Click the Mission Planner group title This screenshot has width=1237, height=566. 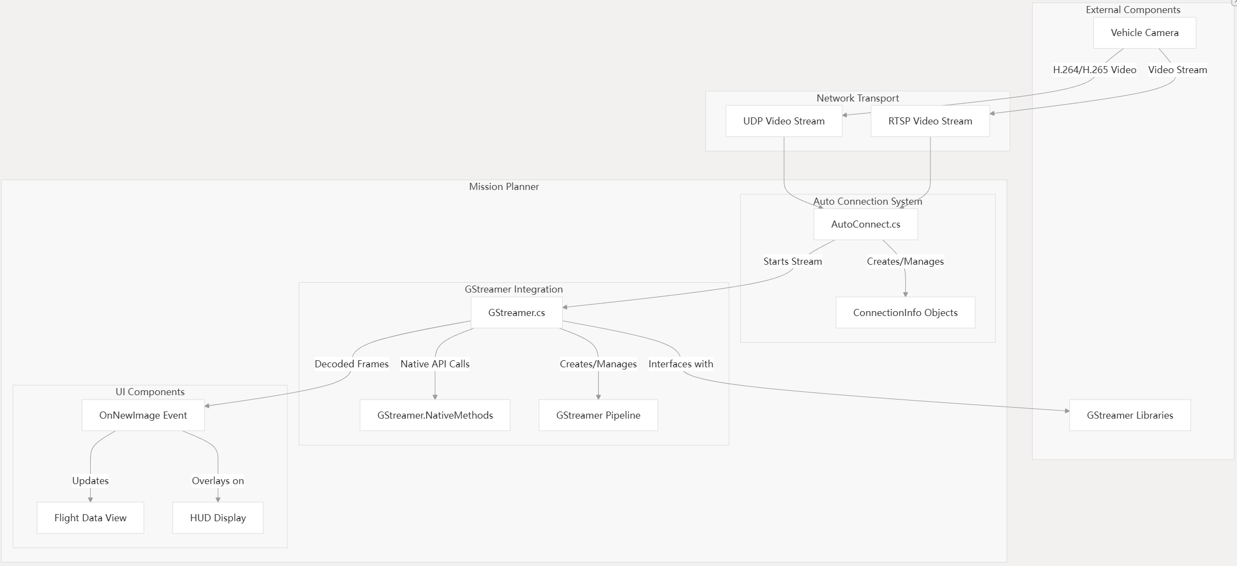point(504,187)
